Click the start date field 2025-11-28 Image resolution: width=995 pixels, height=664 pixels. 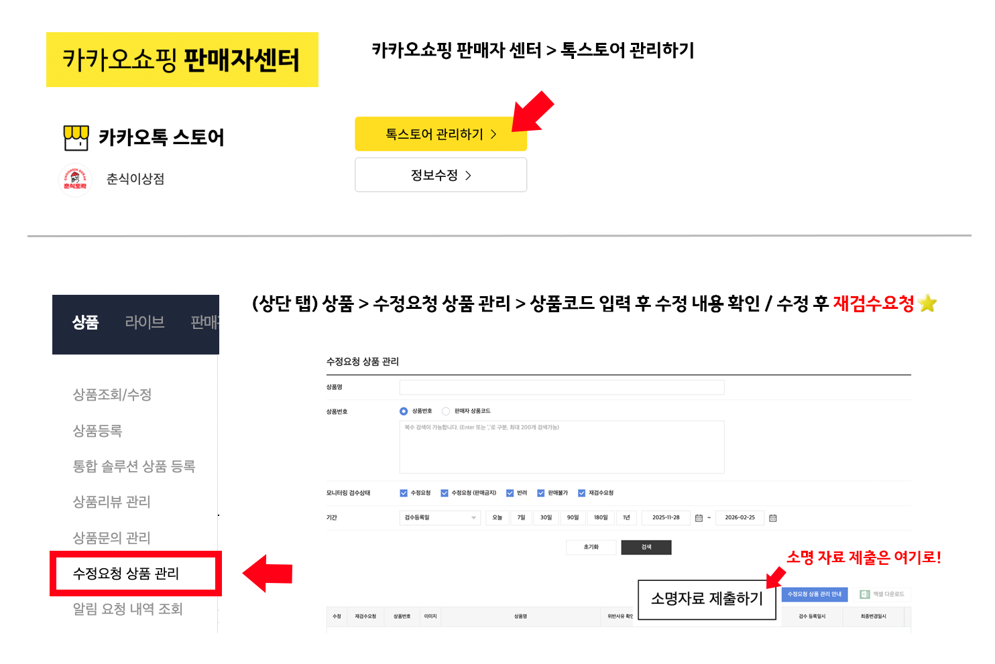click(x=666, y=518)
